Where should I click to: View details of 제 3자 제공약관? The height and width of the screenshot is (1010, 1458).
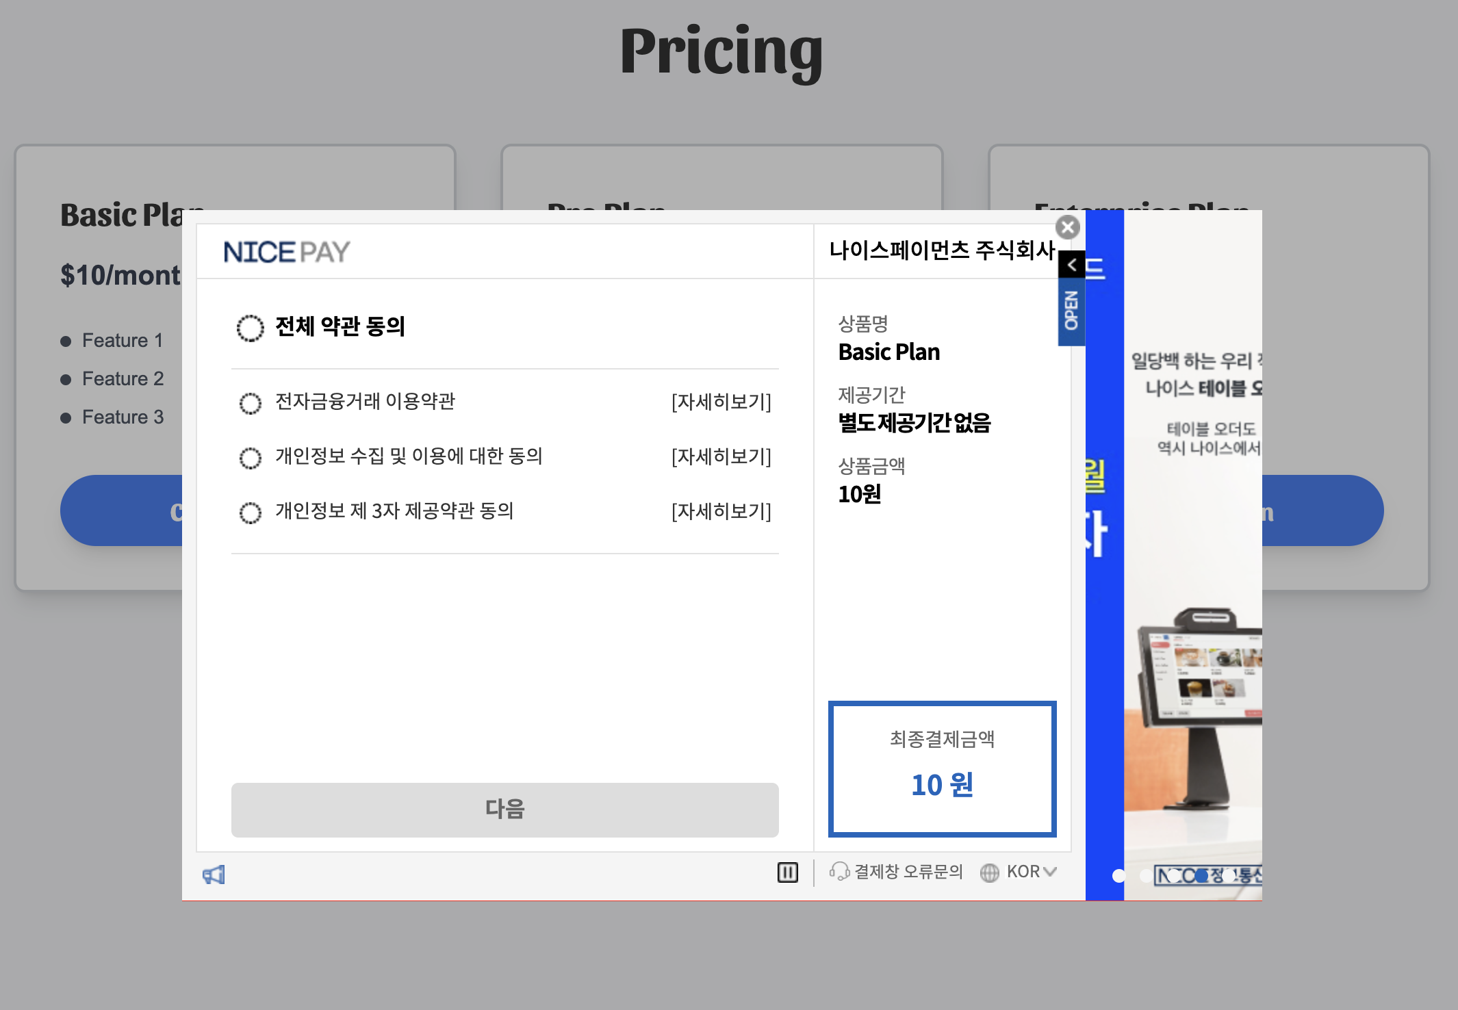coord(721,511)
